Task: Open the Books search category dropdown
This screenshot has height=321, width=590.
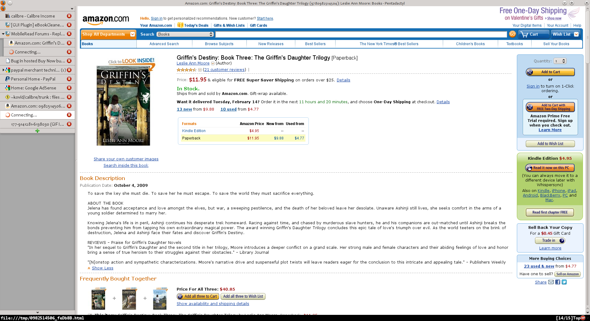Action: (x=185, y=34)
